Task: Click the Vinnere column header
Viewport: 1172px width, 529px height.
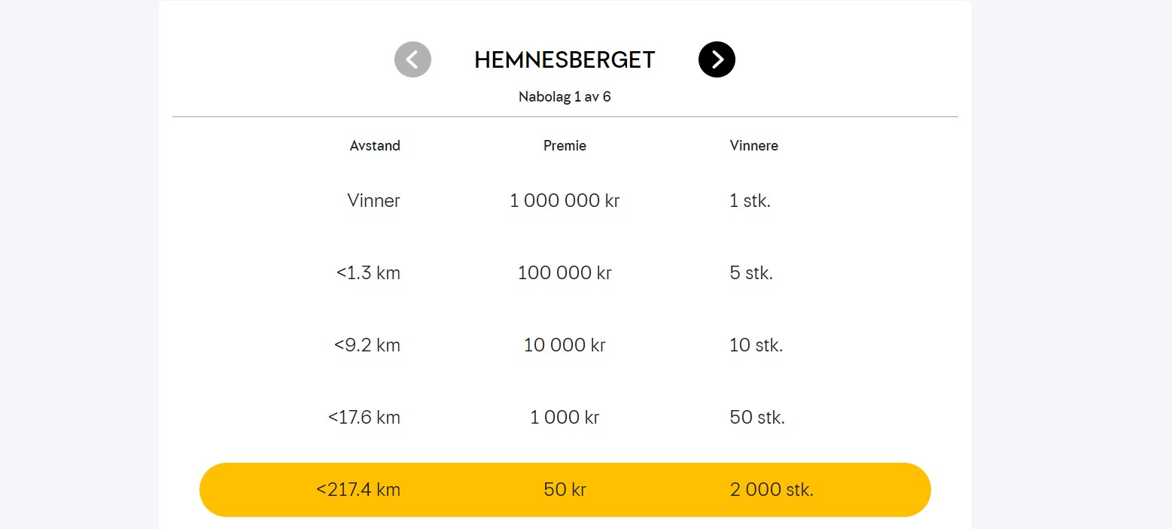Action: click(x=753, y=146)
